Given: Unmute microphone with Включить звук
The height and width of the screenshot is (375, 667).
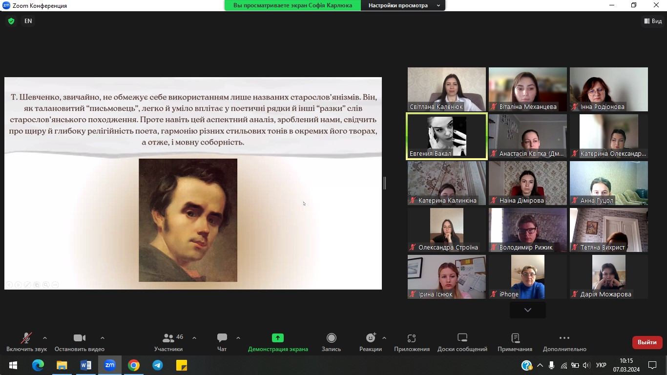Looking at the screenshot, I should 26,338.
